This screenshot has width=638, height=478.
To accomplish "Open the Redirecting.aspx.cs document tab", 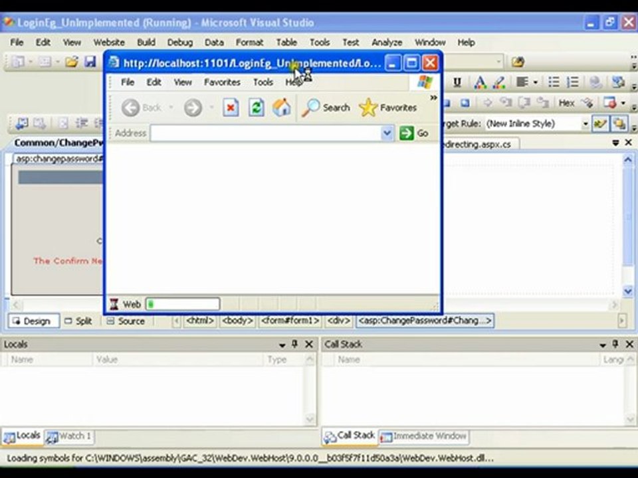I will (480, 144).
